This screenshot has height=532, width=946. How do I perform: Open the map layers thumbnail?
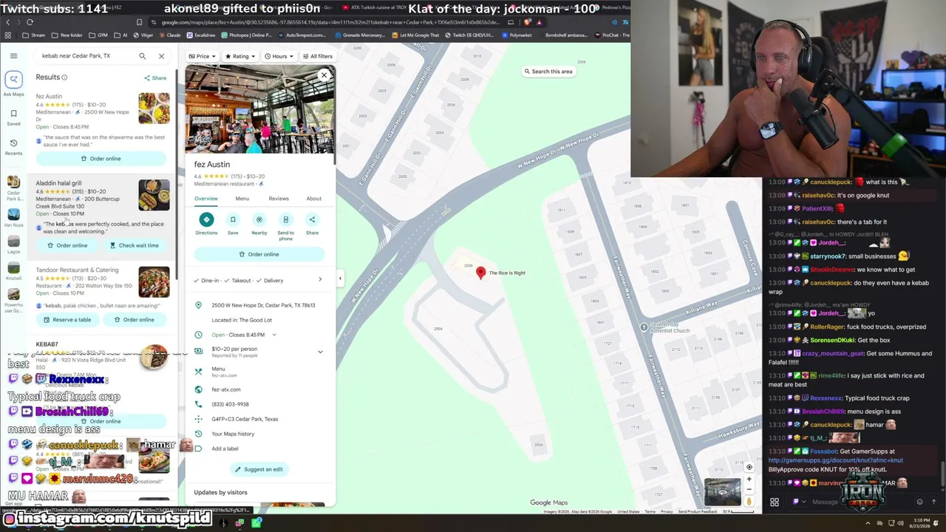point(722,492)
